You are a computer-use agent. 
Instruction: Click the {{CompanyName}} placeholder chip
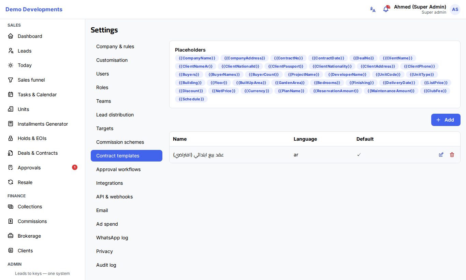197,58
